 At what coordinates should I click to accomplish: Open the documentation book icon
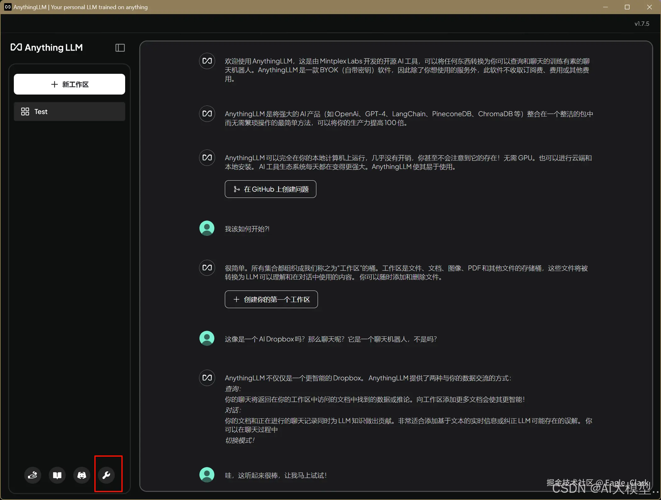tap(57, 475)
